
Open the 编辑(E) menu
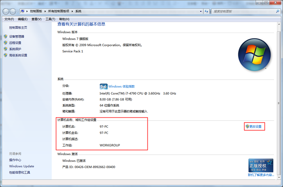pos(23,19)
